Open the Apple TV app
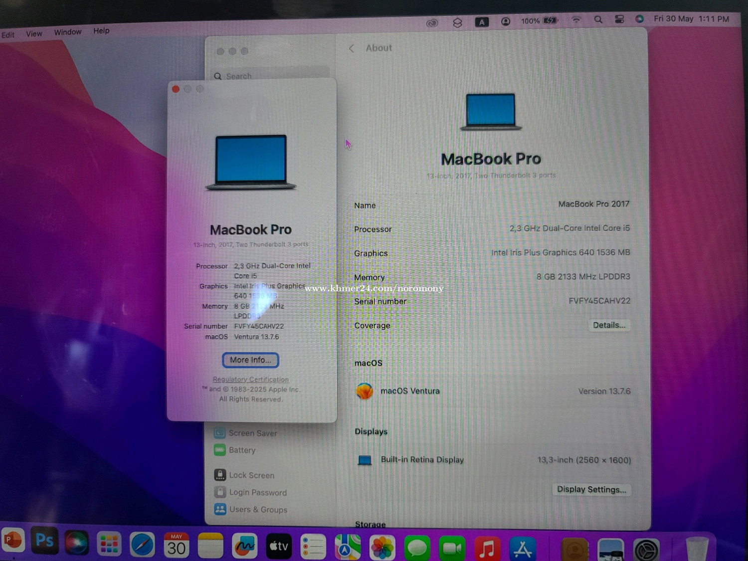Screen dimensions: 748x561 279,547
